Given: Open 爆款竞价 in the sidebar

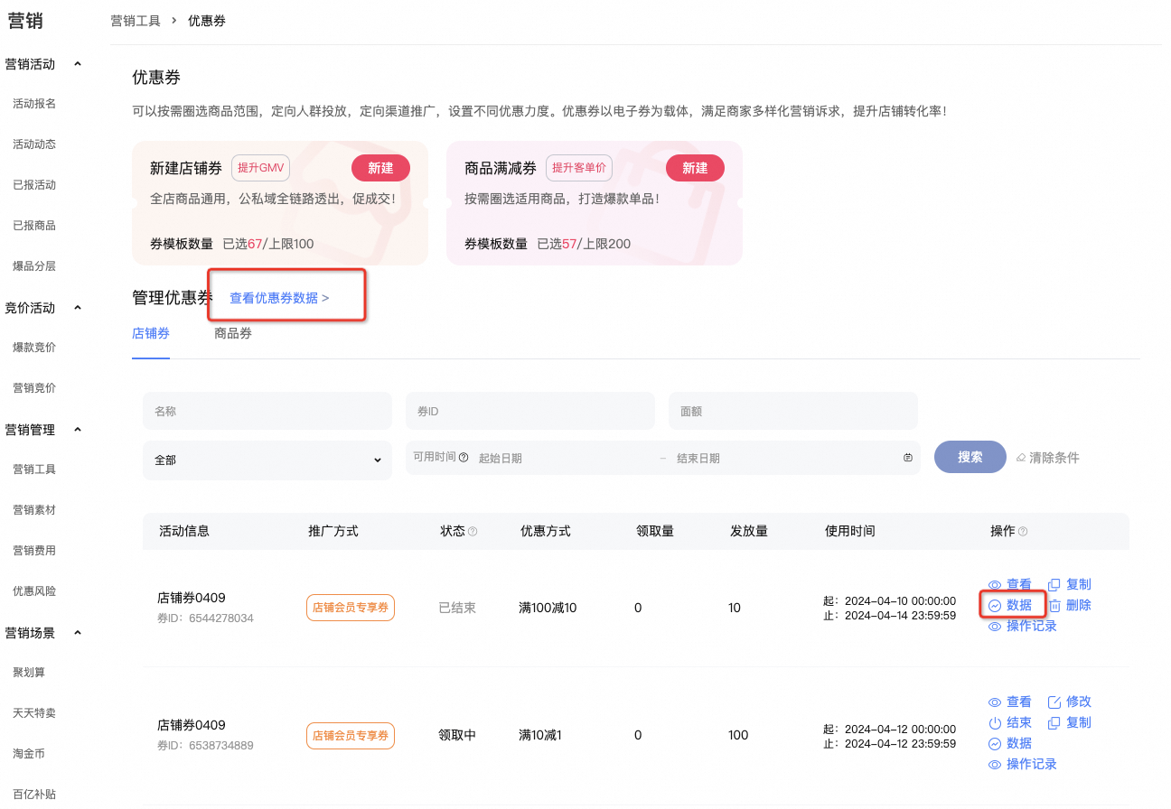Looking at the screenshot, I should coord(34,348).
